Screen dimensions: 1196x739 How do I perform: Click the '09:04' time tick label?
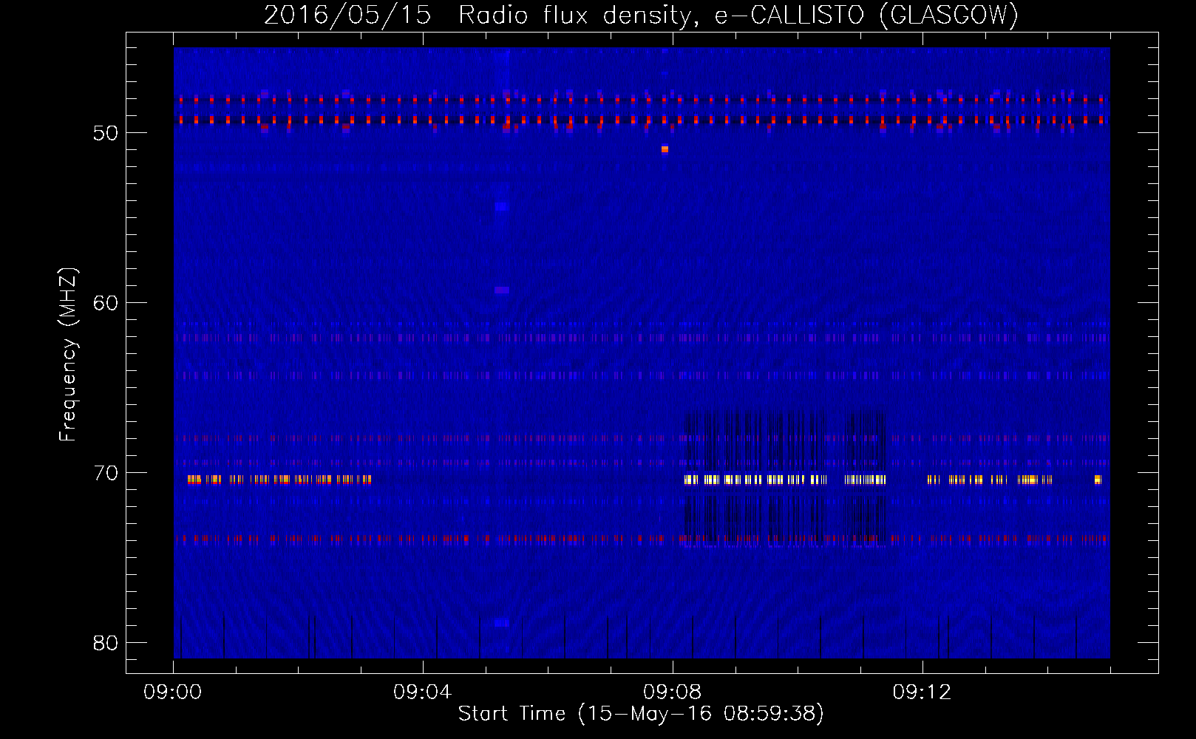tap(423, 692)
